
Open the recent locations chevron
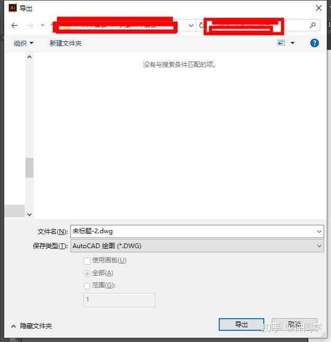coord(43,25)
